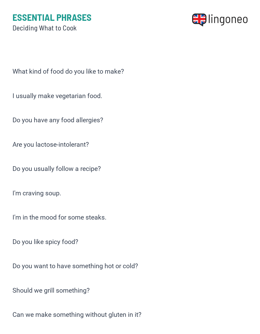Select Do you like spicy food? phrase
This screenshot has width=260, height=334.
45,242
